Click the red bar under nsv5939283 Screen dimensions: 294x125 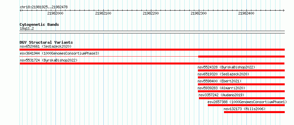[x=241, y=91]
